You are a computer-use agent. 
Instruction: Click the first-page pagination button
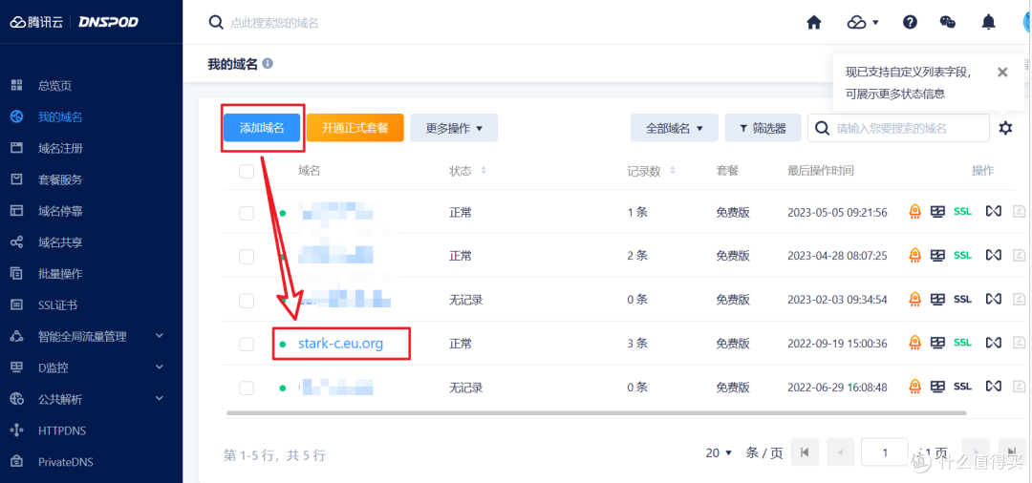click(805, 452)
